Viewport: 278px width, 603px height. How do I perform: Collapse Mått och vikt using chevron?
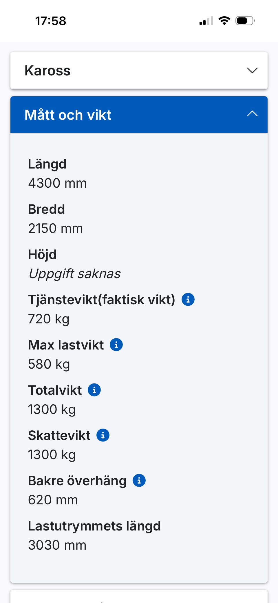252,114
